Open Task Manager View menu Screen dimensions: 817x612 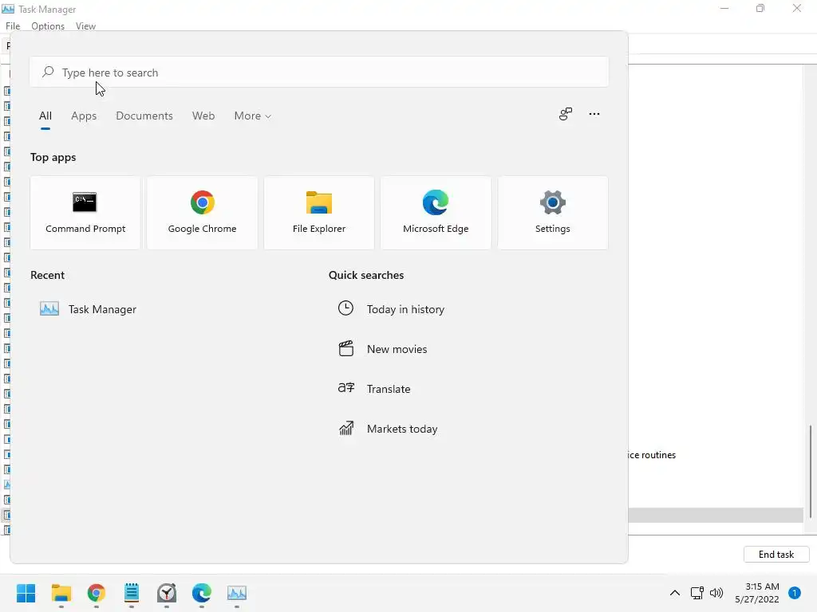click(x=85, y=26)
